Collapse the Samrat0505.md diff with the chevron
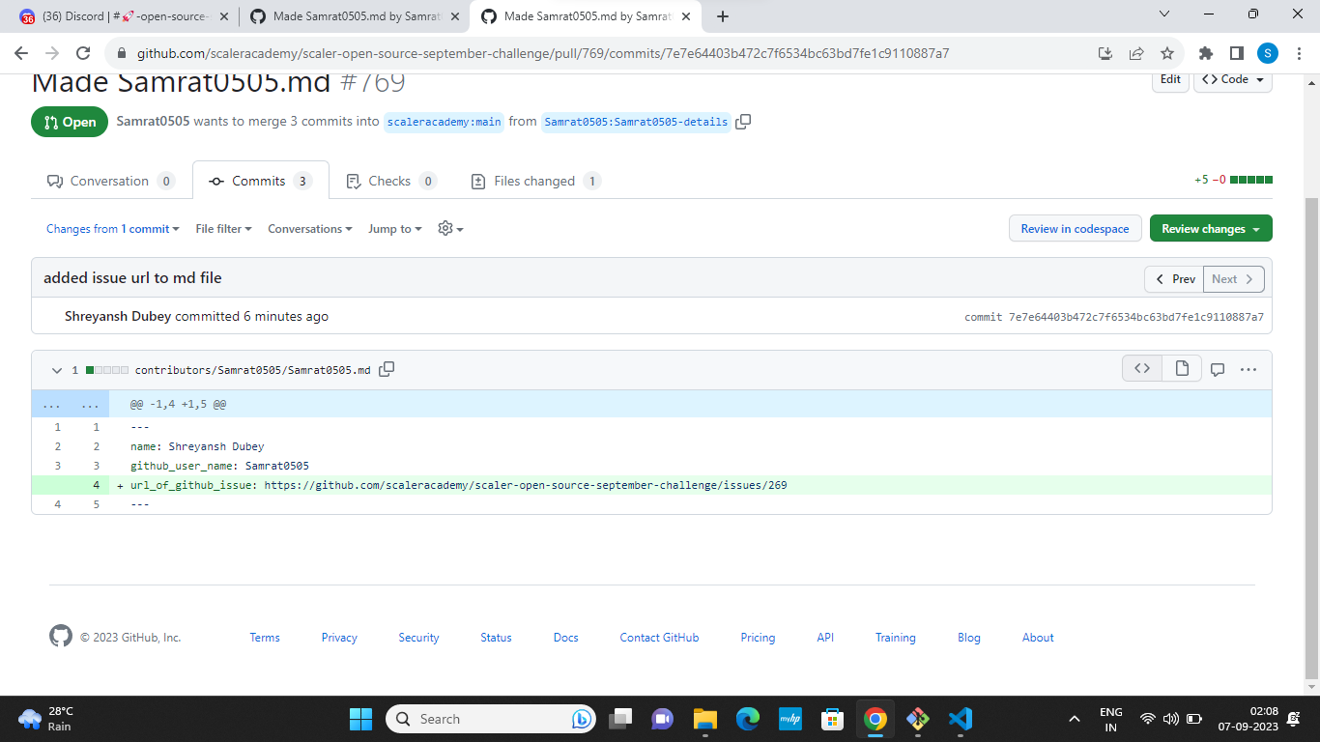 point(56,369)
